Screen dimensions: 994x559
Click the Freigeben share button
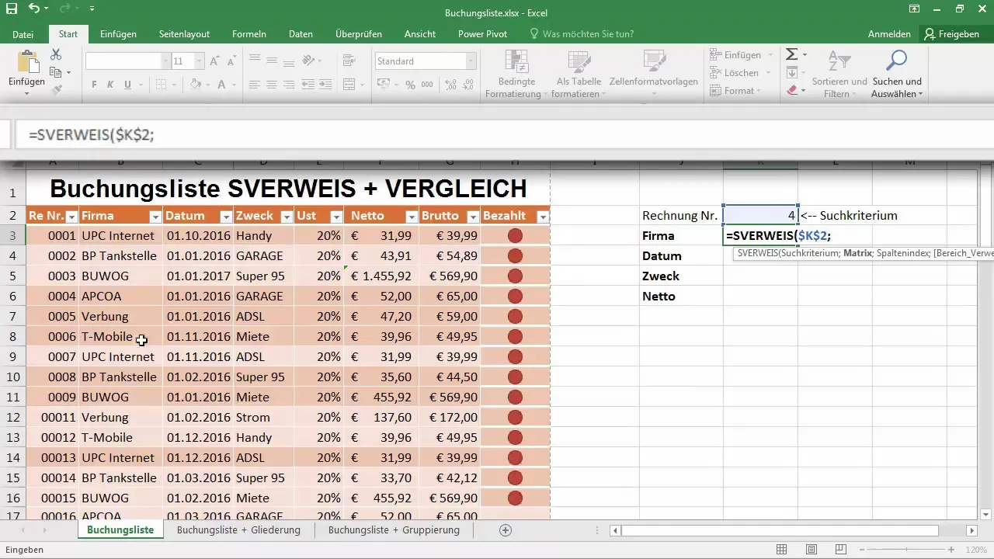pyautogui.click(x=951, y=34)
